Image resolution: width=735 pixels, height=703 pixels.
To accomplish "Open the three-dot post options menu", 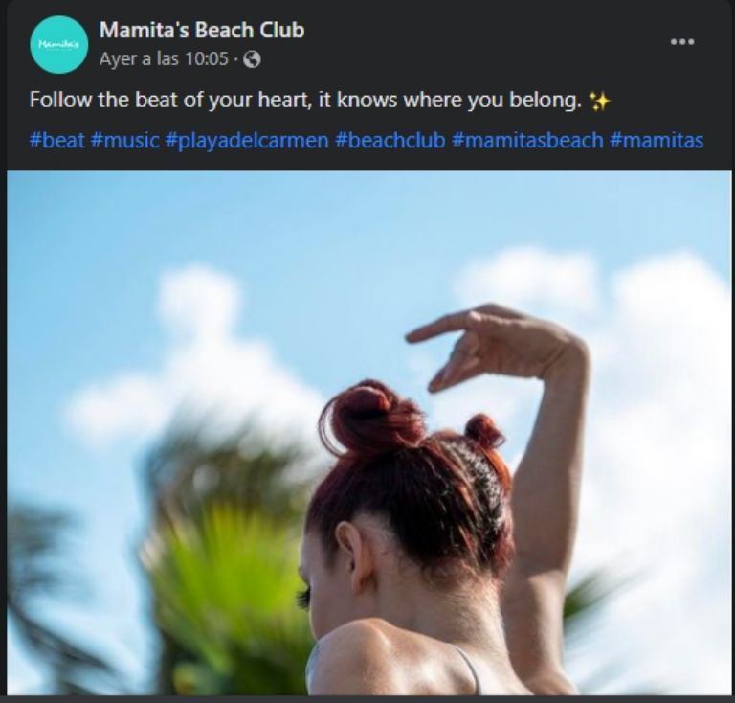I will pos(682,42).
